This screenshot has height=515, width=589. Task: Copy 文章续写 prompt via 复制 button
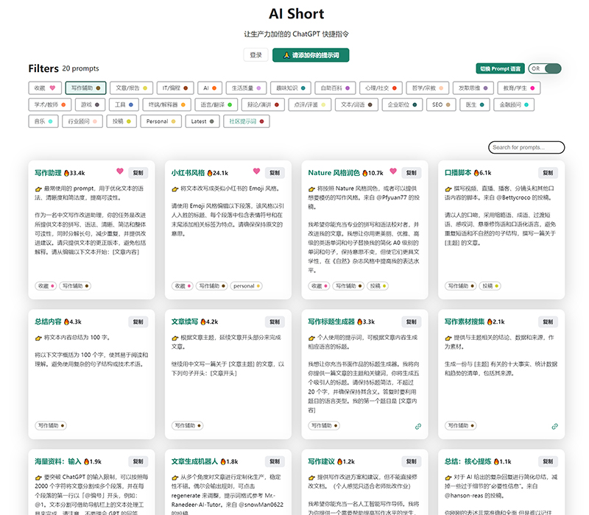[273, 322]
